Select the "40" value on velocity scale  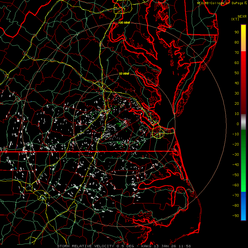[x=237, y=83]
